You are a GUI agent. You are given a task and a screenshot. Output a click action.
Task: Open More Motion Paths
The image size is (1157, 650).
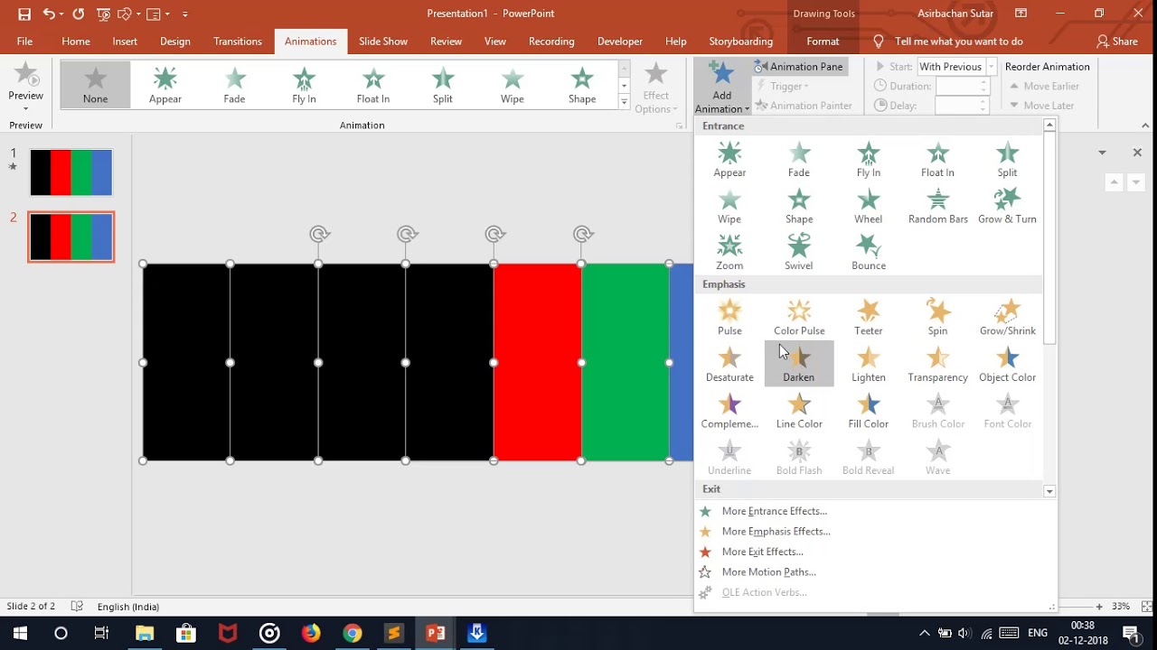(x=875, y=572)
